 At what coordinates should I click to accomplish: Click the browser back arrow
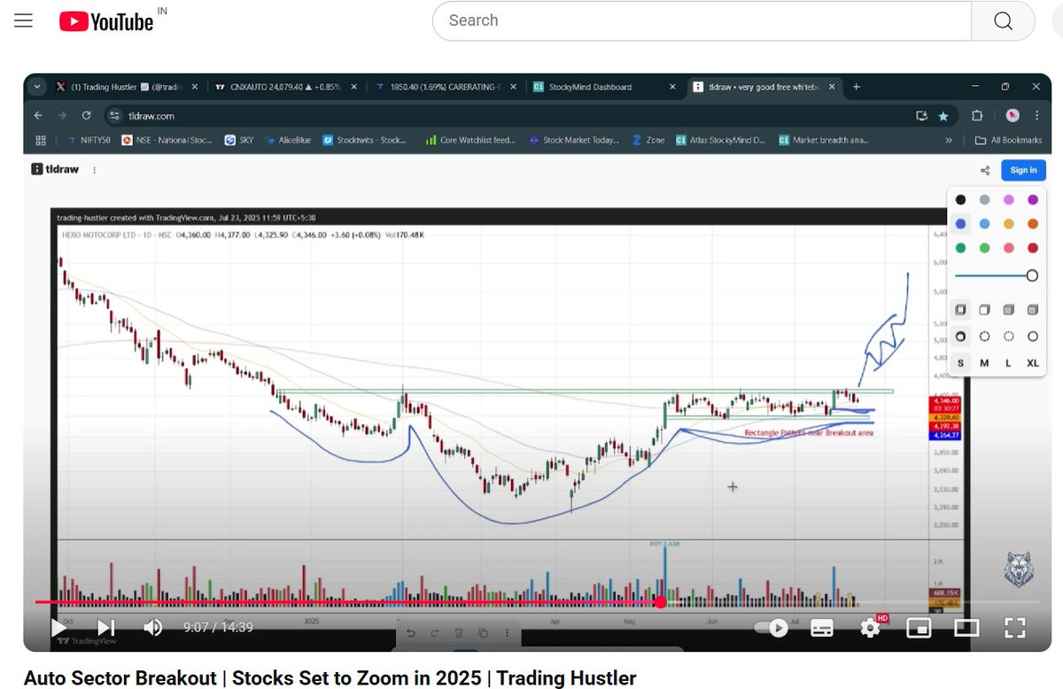click(38, 116)
